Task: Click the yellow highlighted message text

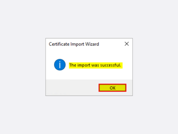Action: click(x=96, y=65)
